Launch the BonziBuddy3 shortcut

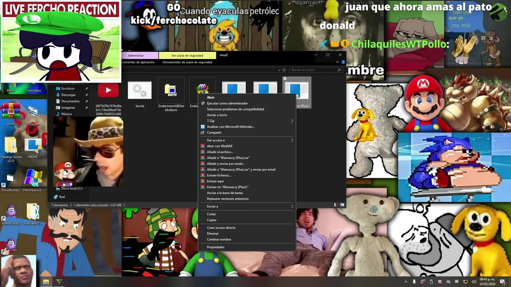(11, 212)
